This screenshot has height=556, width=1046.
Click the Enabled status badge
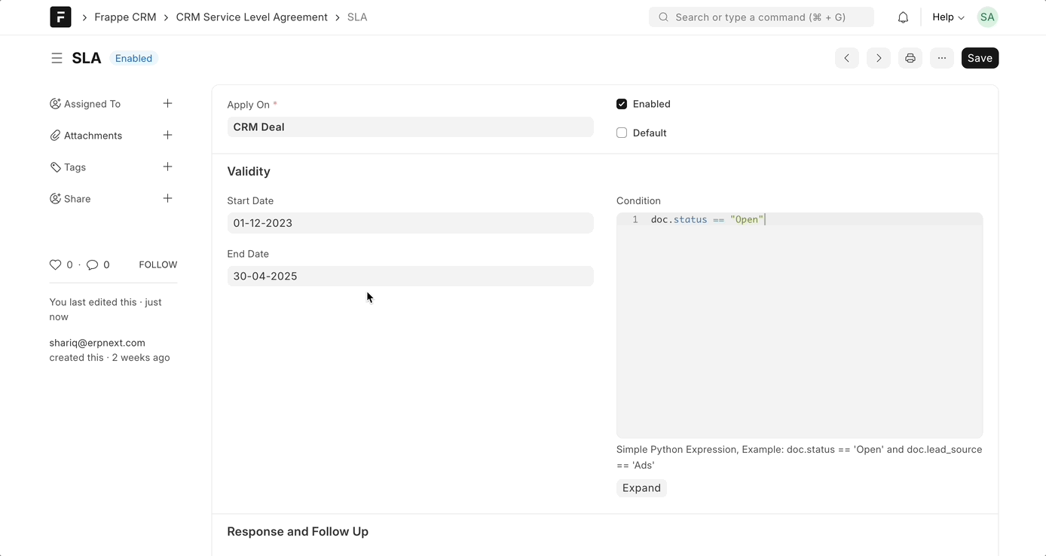coord(133,58)
